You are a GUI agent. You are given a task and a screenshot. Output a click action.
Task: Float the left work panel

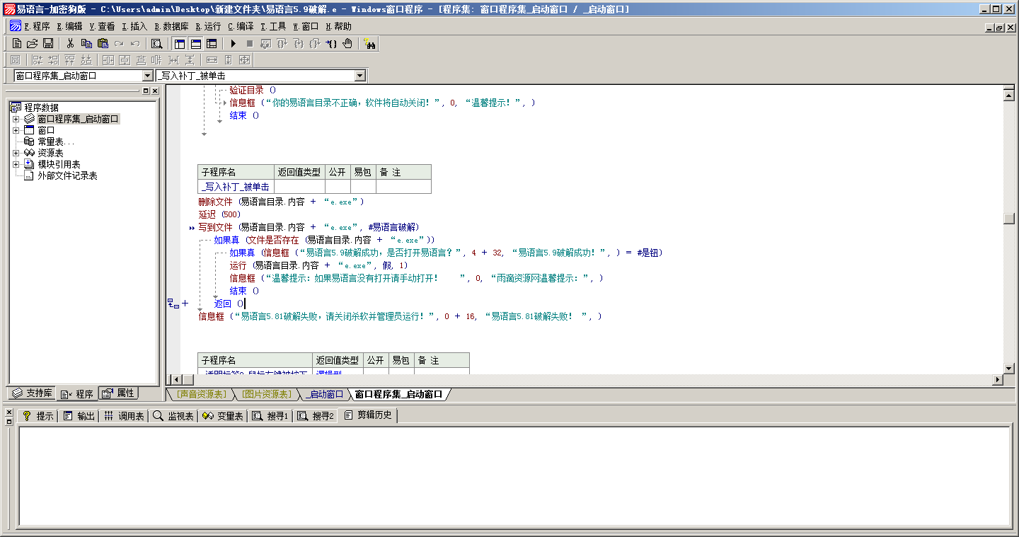coord(146,91)
